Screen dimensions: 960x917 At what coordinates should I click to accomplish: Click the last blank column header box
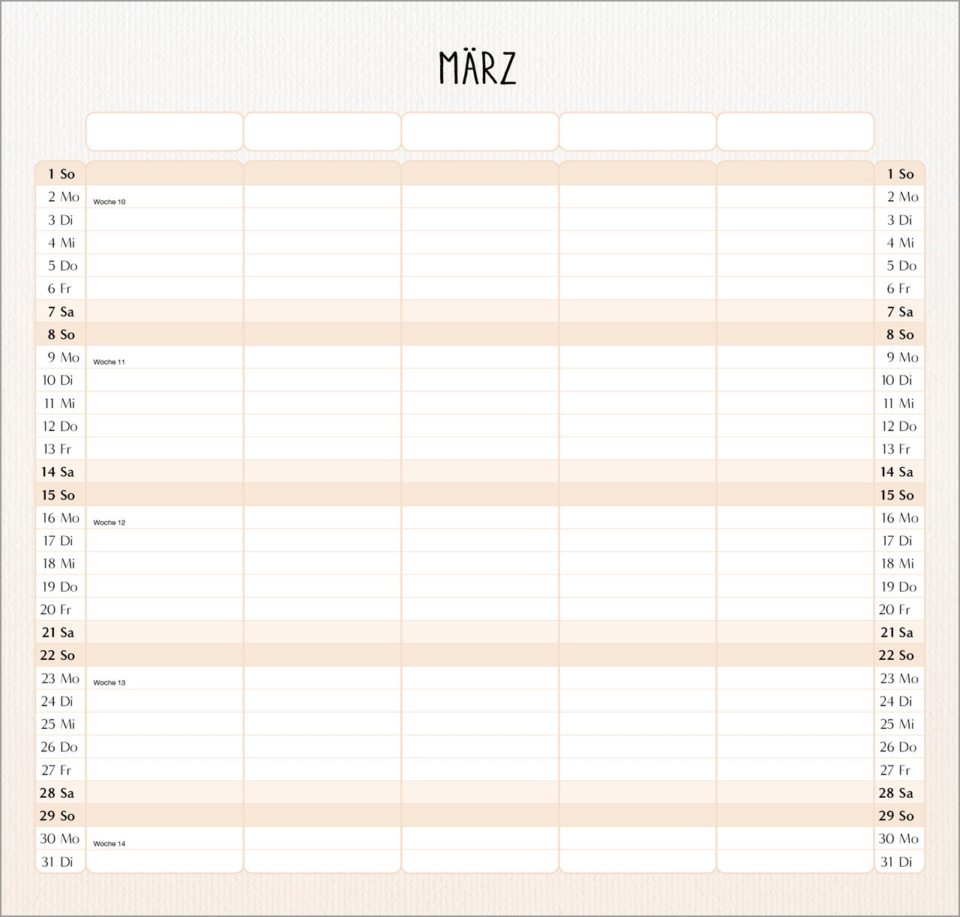point(795,132)
